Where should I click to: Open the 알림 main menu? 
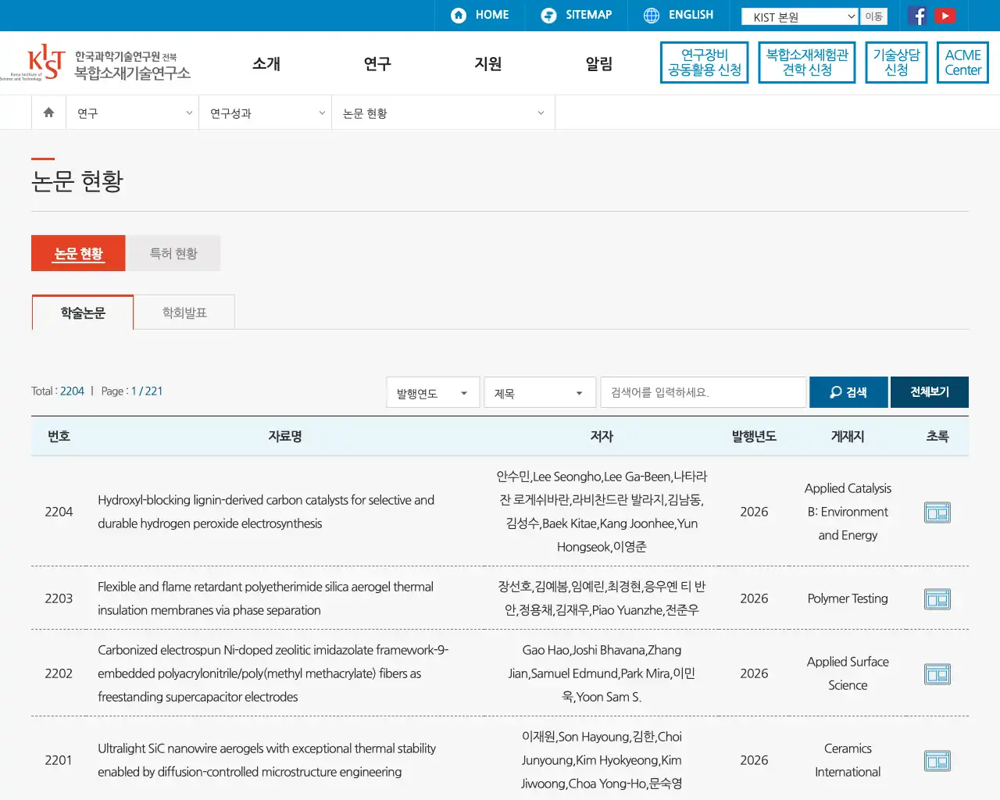[x=599, y=64]
